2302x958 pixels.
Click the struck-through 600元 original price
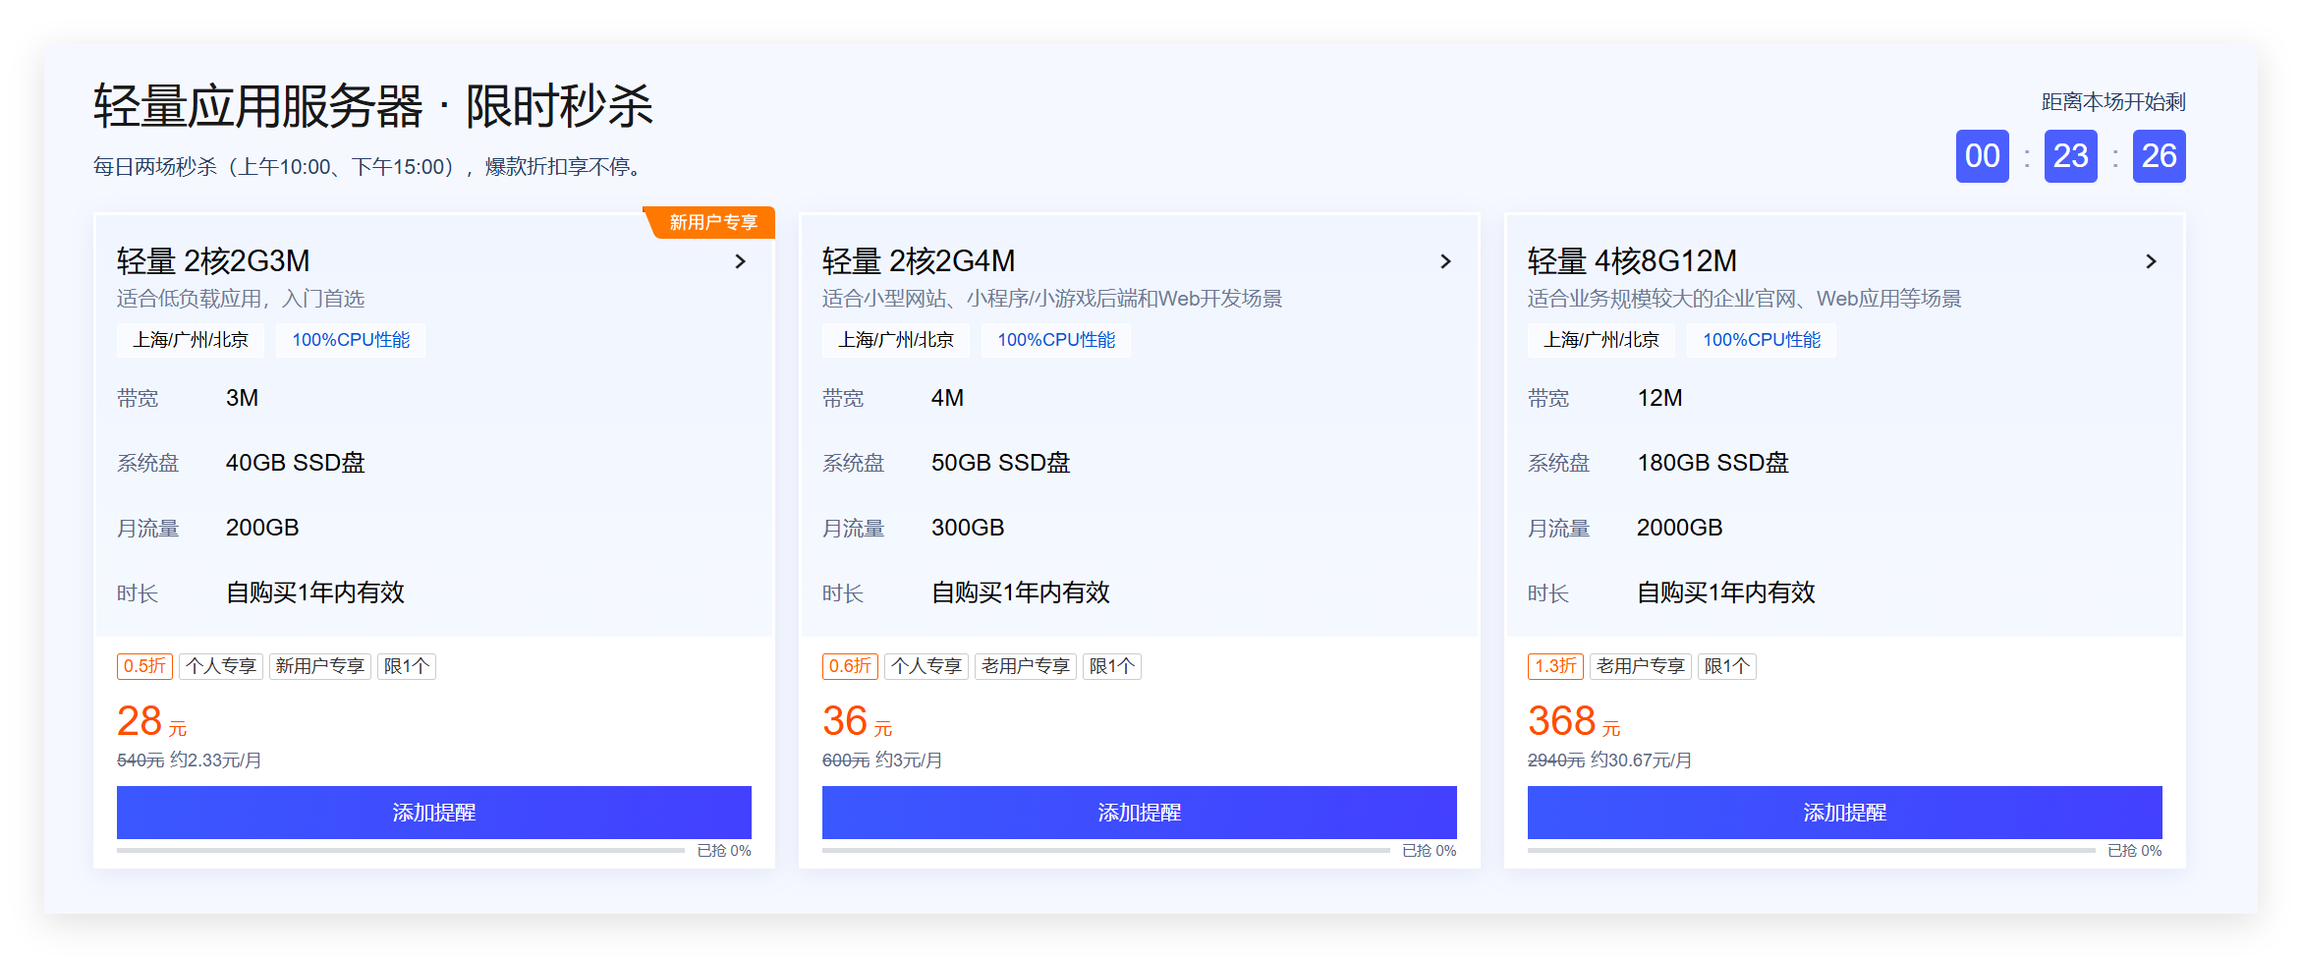846,761
